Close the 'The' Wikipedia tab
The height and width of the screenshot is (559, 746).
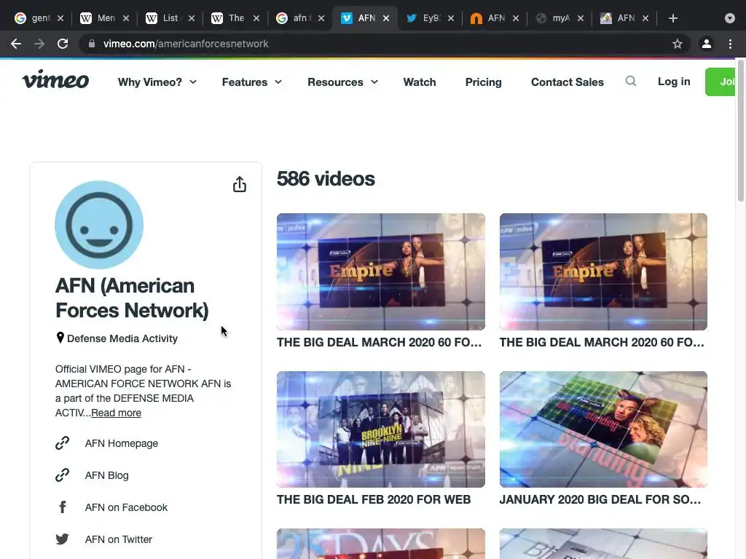(256, 18)
